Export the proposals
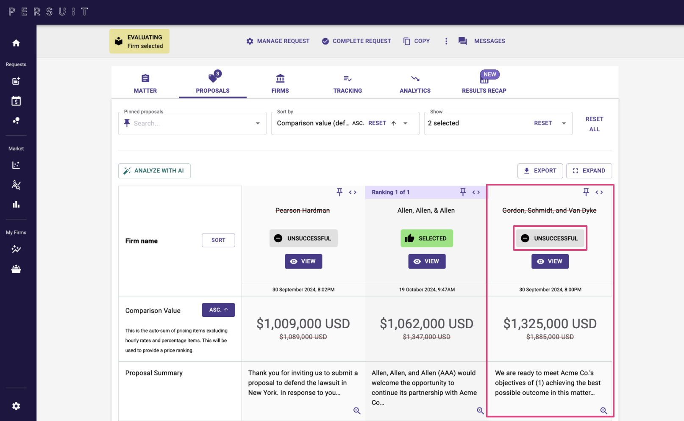Image resolution: width=684 pixels, height=421 pixels. pyautogui.click(x=540, y=171)
